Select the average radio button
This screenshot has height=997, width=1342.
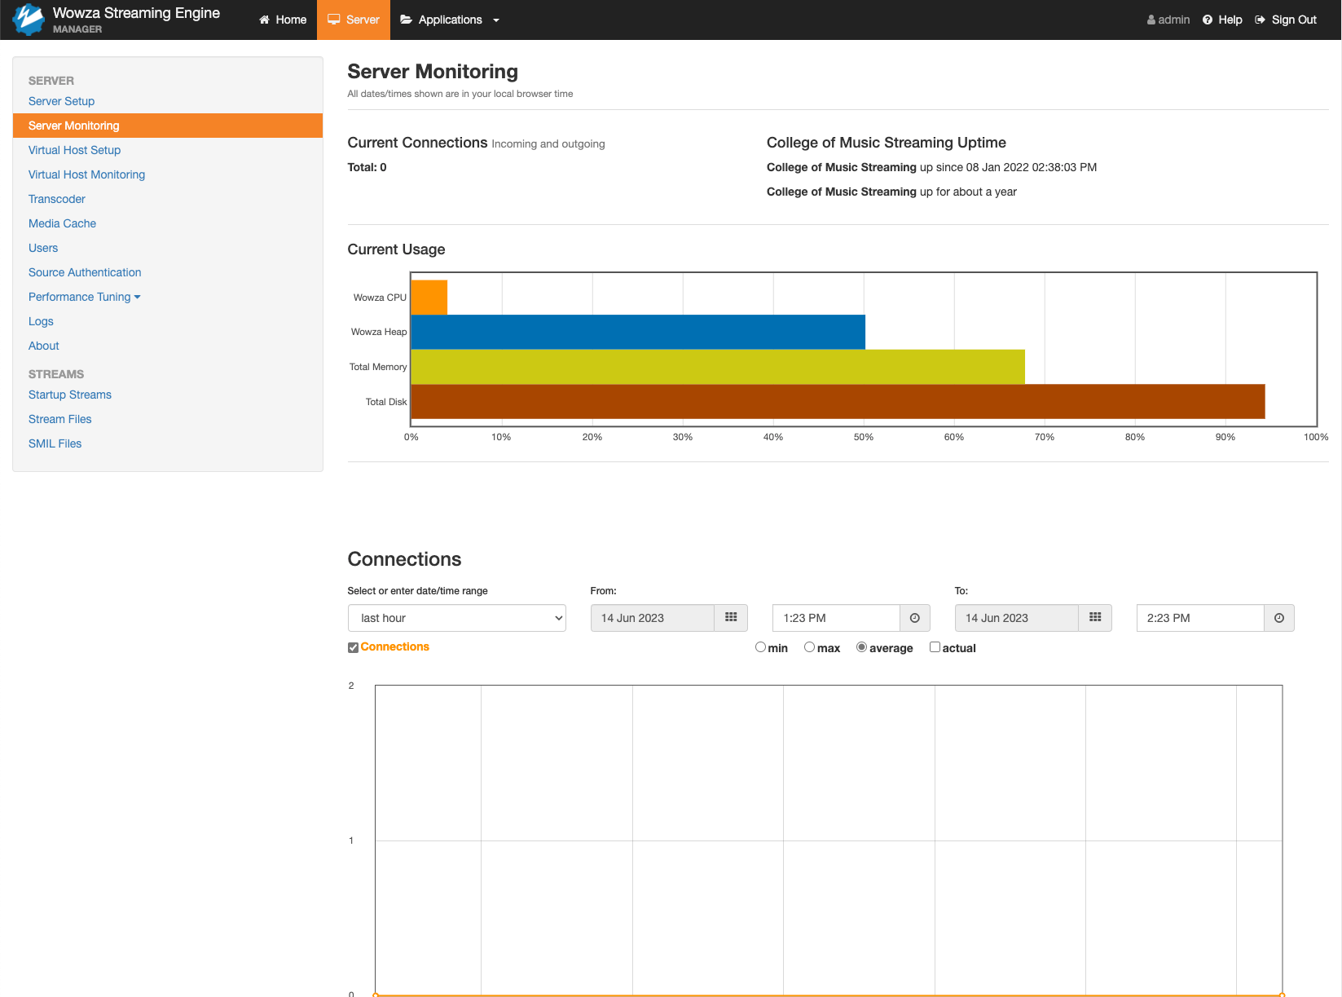click(861, 647)
